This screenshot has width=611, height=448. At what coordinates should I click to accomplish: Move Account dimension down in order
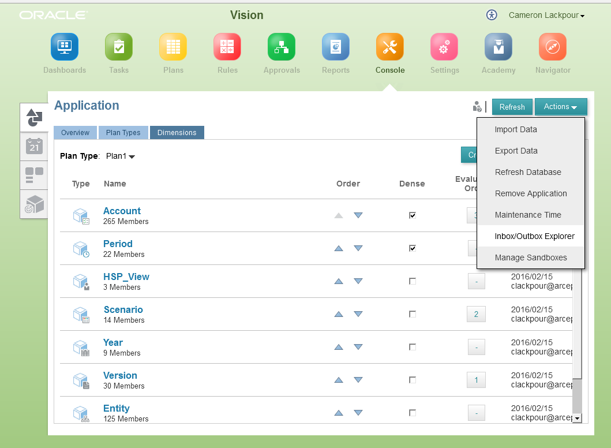tap(358, 215)
